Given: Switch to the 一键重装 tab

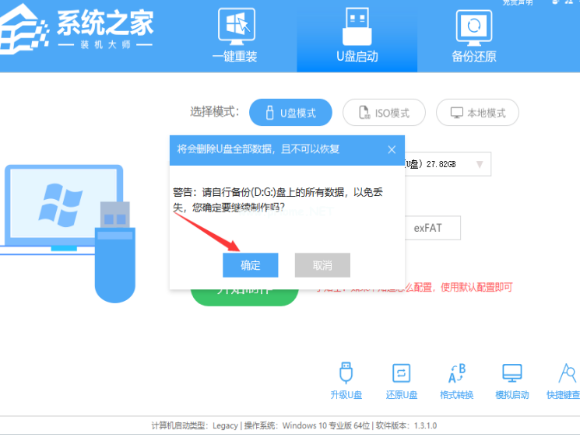Looking at the screenshot, I should (x=234, y=36).
